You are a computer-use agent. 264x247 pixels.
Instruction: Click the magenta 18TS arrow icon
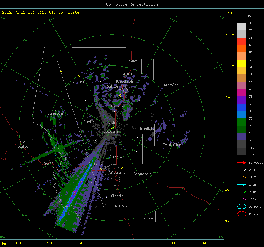tap(242, 199)
